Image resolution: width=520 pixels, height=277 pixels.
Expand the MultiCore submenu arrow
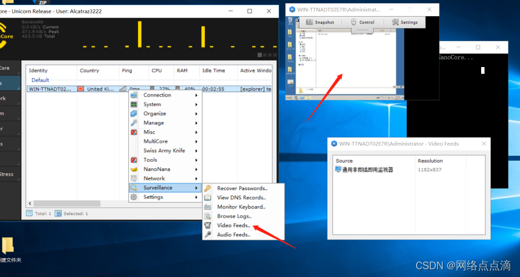click(196, 142)
